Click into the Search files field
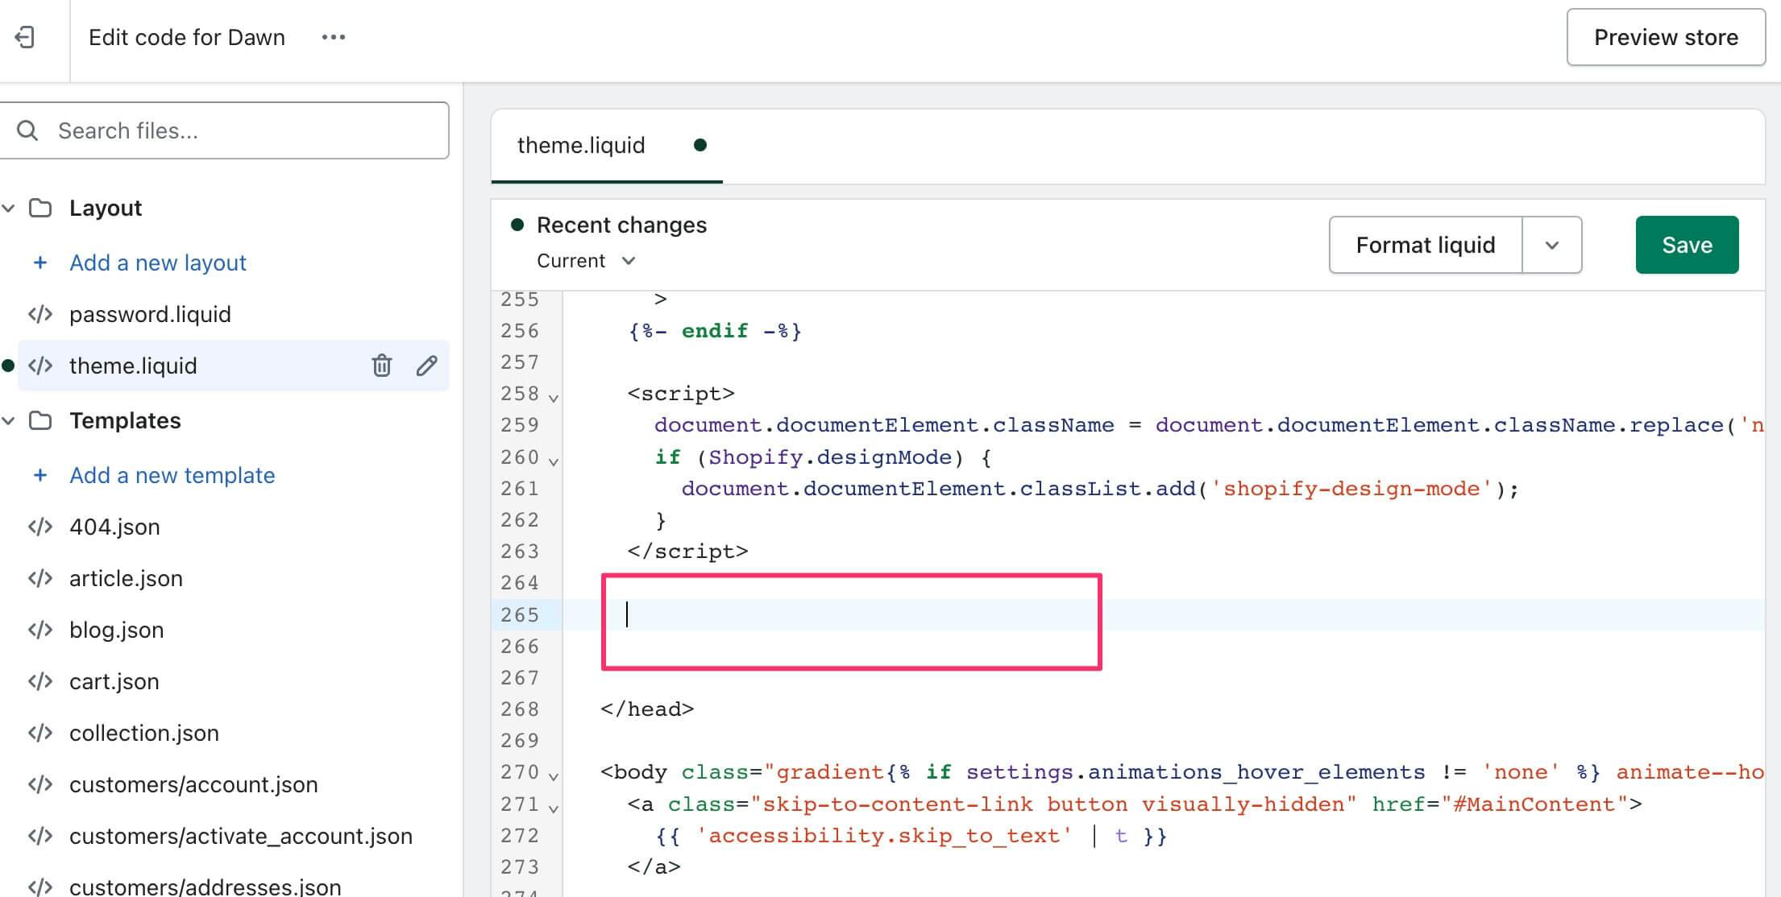The height and width of the screenshot is (897, 1781). coord(225,130)
